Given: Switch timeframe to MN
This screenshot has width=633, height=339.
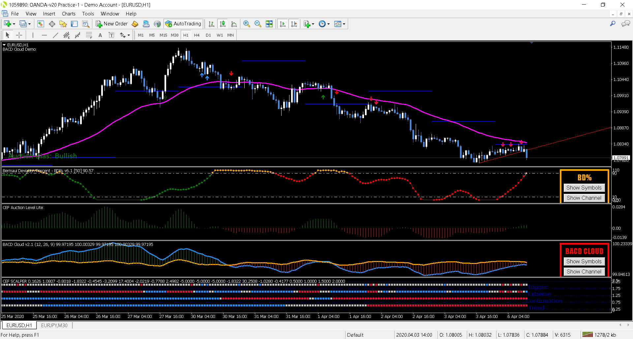Looking at the screenshot, I should tap(230, 35).
